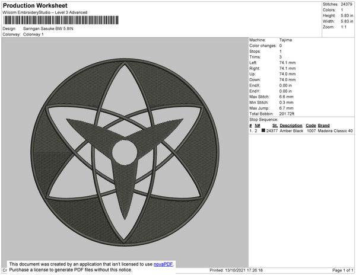This screenshot has height=275, width=356.
Task: Click the center circle of the design
Action: [x=125, y=152]
